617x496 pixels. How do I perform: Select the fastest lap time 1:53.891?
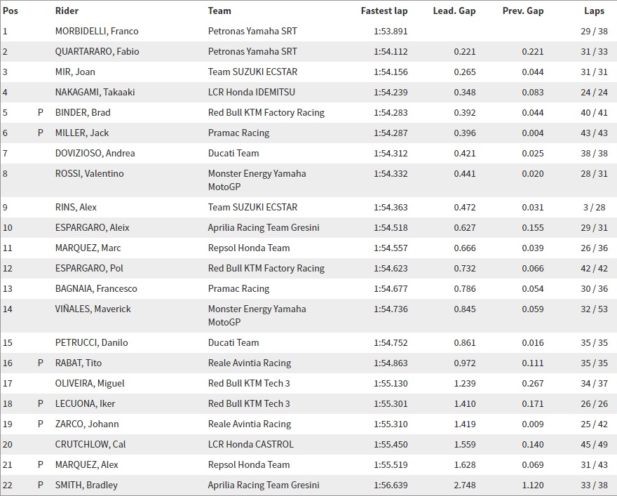[x=391, y=31]
